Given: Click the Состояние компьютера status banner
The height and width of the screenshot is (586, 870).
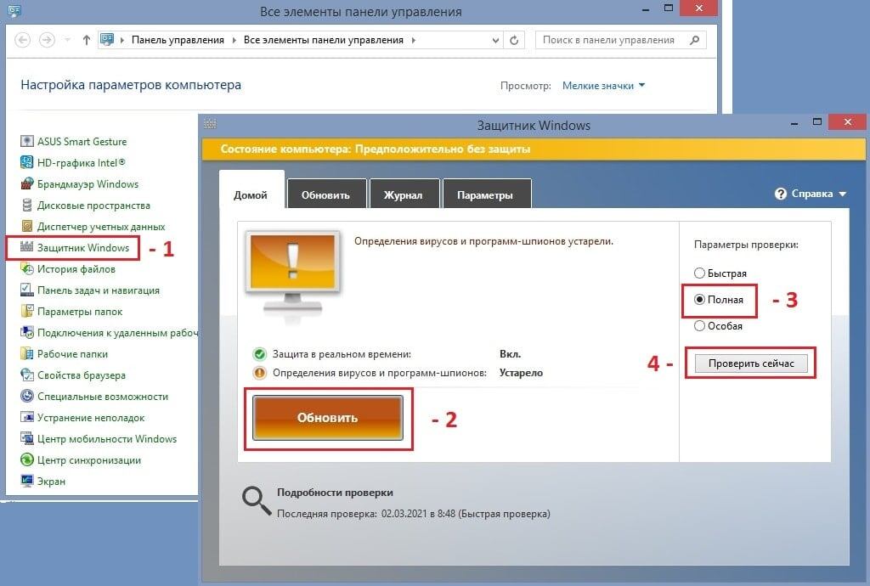Looking at the screenshot, I should 534,149.
